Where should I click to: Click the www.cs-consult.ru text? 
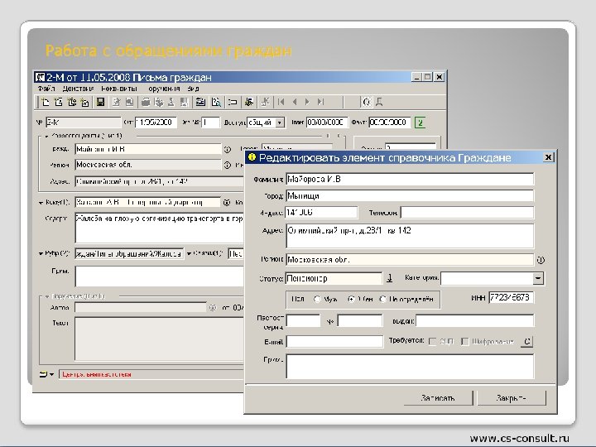pos(519,438)
